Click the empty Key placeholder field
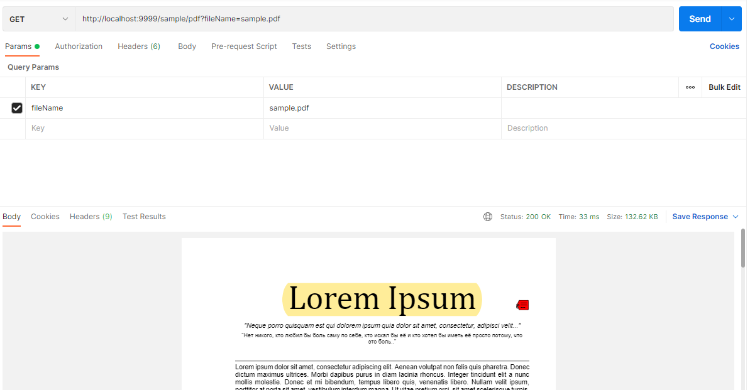The height and width of the screenshot is (390, 750). click(144, 128)
